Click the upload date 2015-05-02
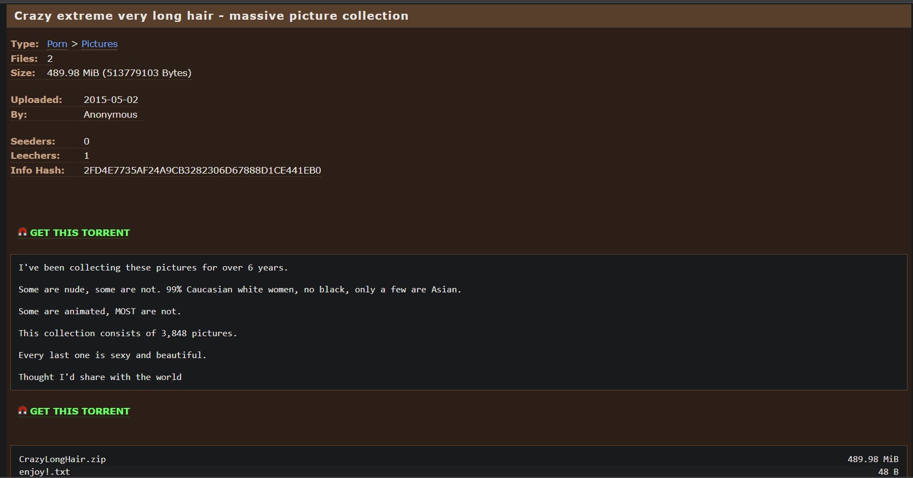 tap(111, 100)
